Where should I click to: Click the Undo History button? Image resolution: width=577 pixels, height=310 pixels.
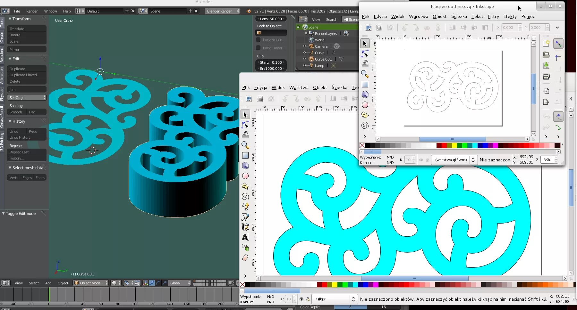pos(27,137)
